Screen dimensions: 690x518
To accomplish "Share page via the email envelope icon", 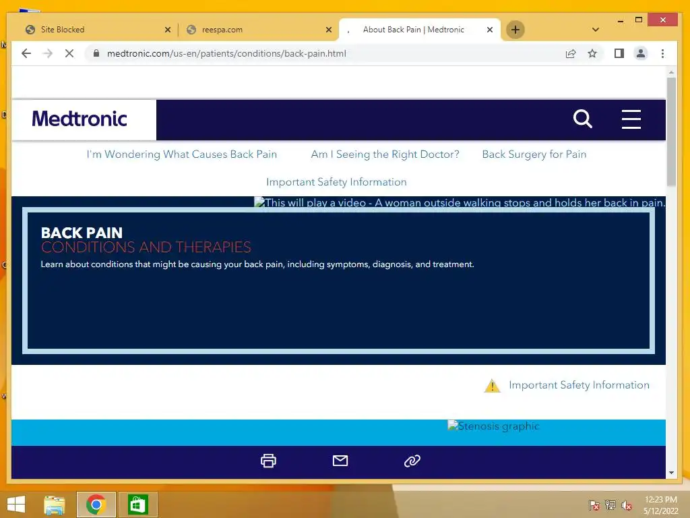I will pos(340,461).
